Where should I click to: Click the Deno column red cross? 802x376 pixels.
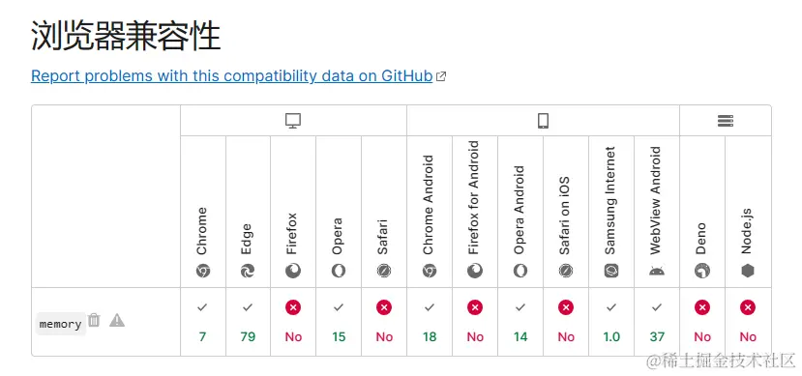702,307
